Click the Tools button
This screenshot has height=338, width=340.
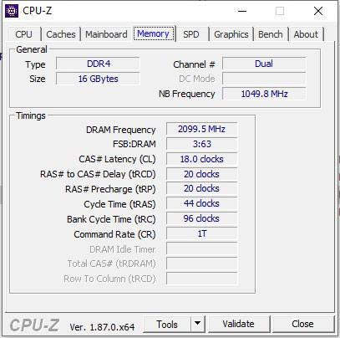[167, 324]
